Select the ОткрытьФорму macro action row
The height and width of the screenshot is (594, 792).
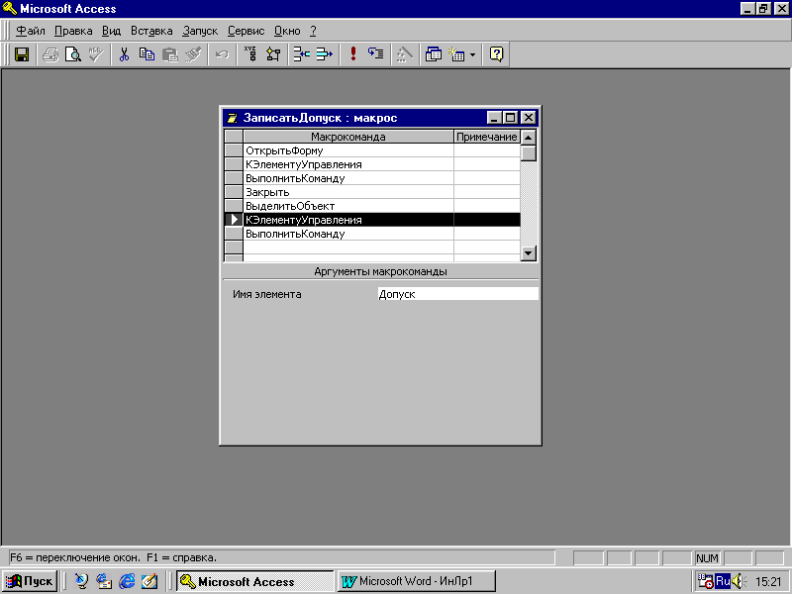coord(348,150)
